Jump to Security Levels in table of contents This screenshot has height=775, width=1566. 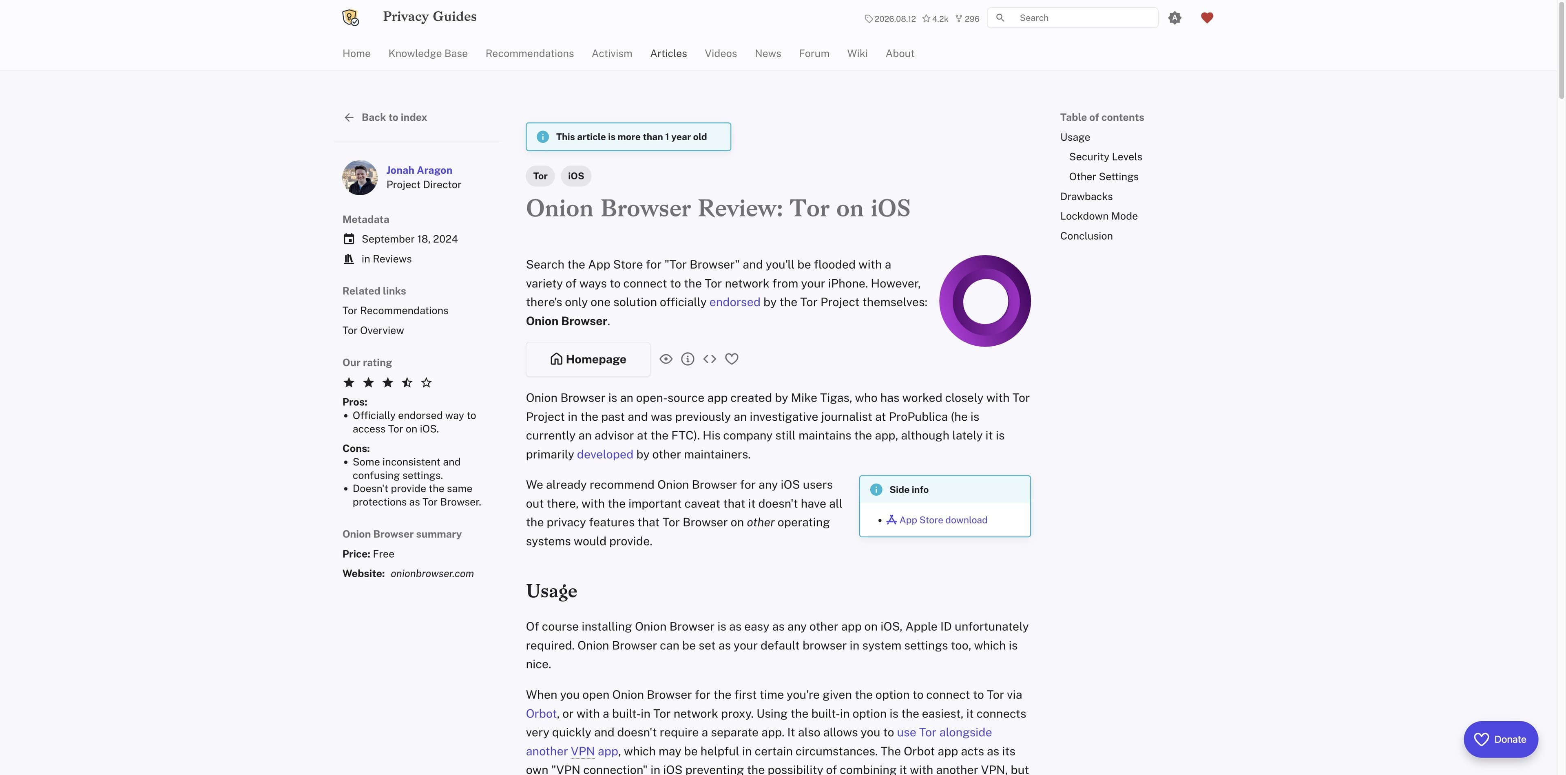point(1105,157)
